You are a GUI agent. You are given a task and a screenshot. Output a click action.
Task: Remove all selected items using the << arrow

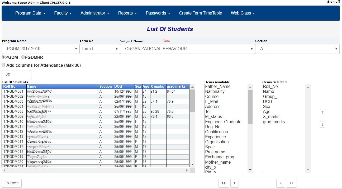pyautogui.click(x=291, y=183)
